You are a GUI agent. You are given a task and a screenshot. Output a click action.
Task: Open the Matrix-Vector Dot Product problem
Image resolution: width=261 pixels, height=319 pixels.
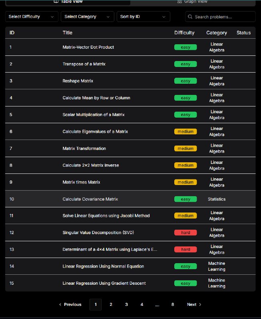coord(88,47)
